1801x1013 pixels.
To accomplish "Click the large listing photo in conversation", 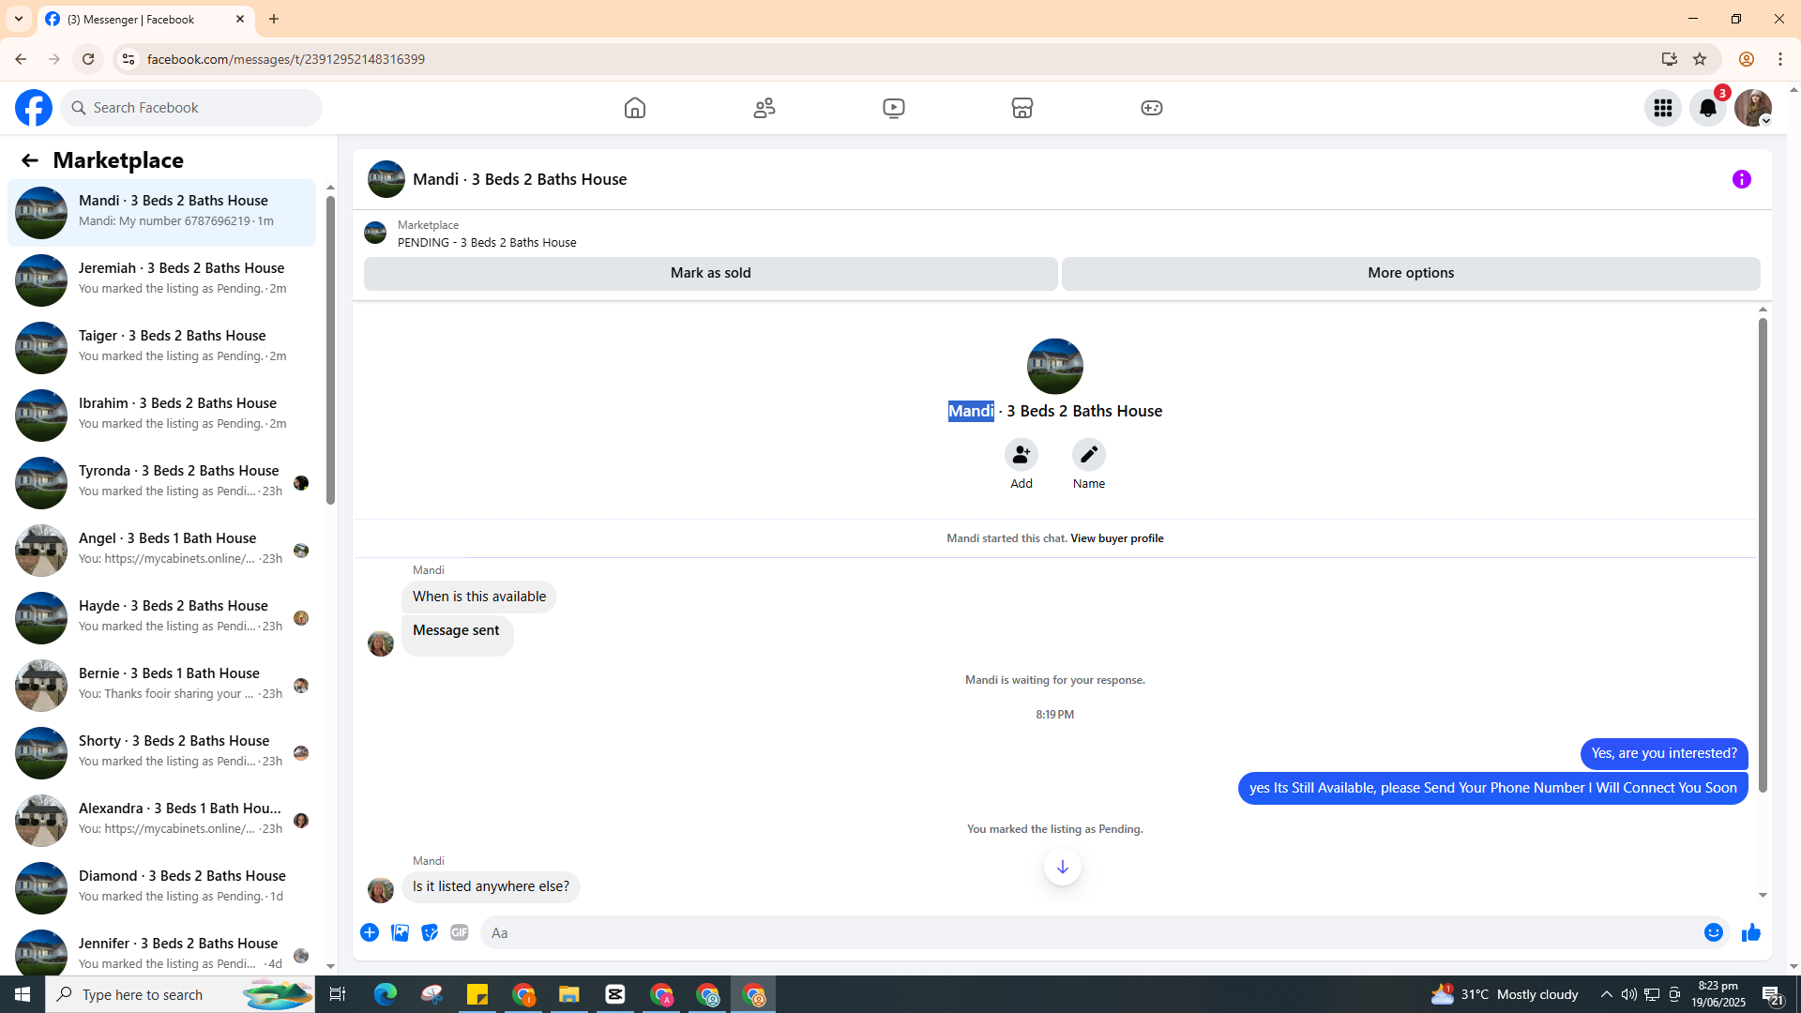I will [1055, 367].
